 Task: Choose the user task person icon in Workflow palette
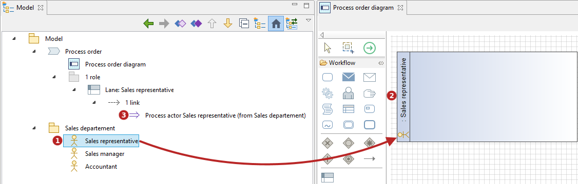coord(349,94)
